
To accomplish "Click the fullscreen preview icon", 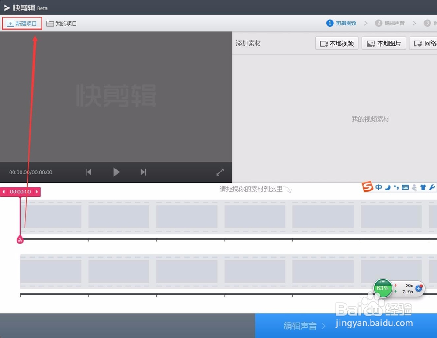I will 220,172.
